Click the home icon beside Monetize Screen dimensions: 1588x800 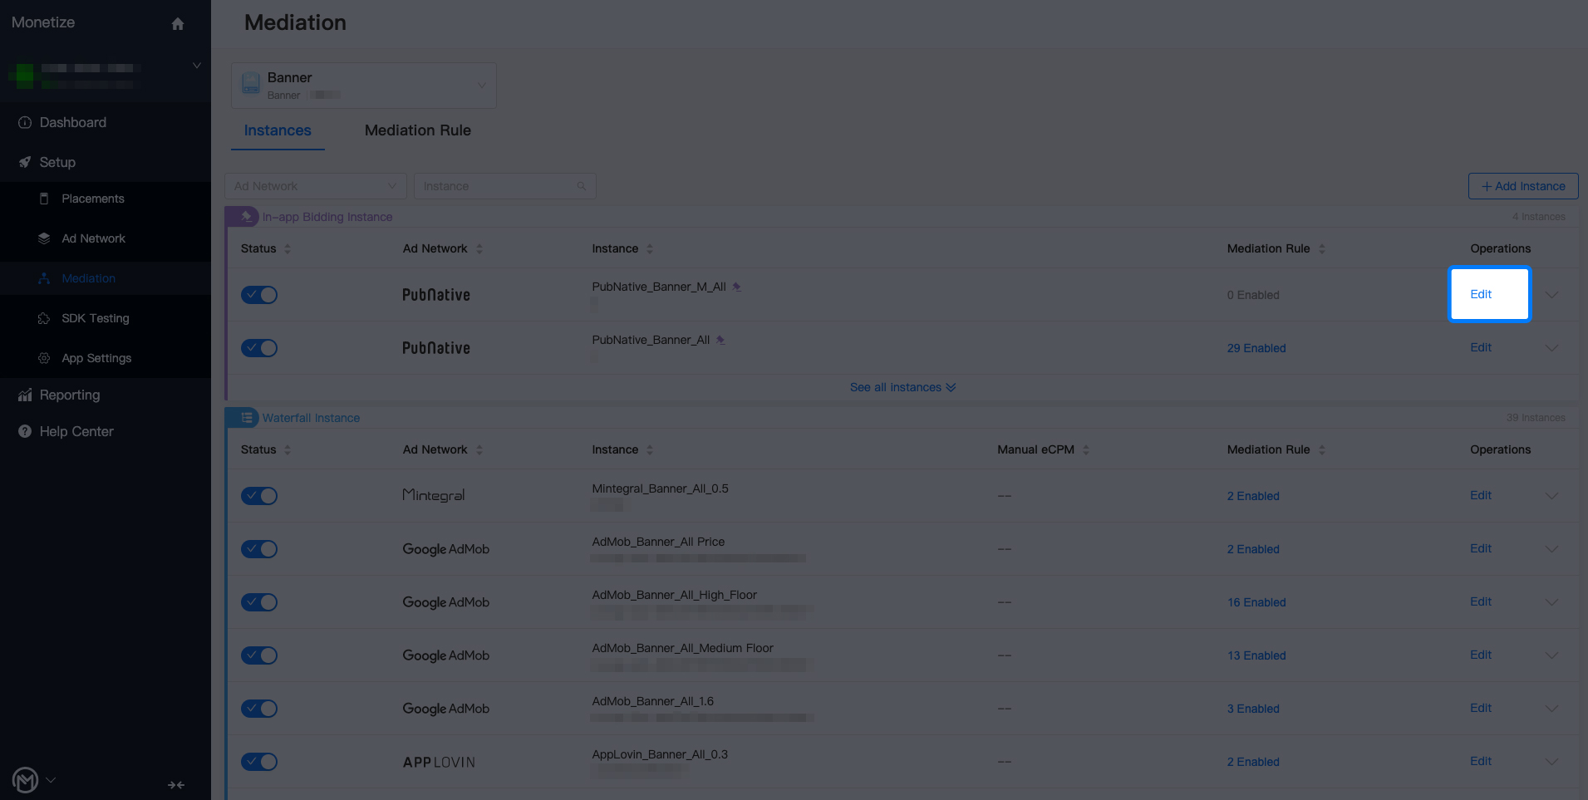(177, 24)
